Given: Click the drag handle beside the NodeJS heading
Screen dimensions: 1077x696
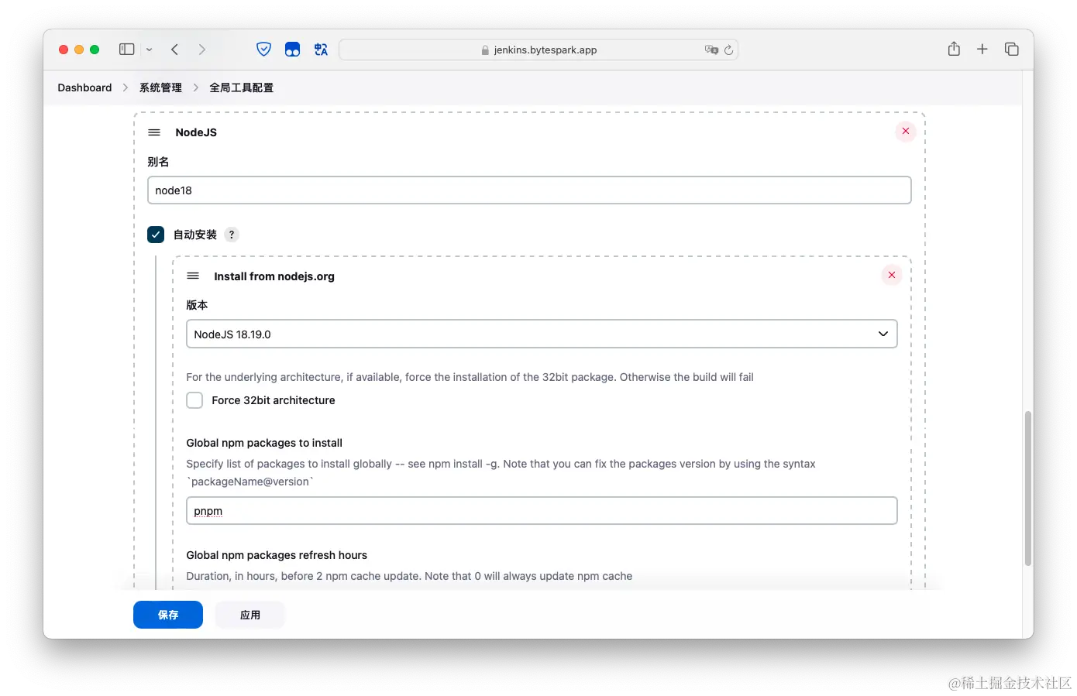Looking at the screenshot, I should [x=153, y=132].
